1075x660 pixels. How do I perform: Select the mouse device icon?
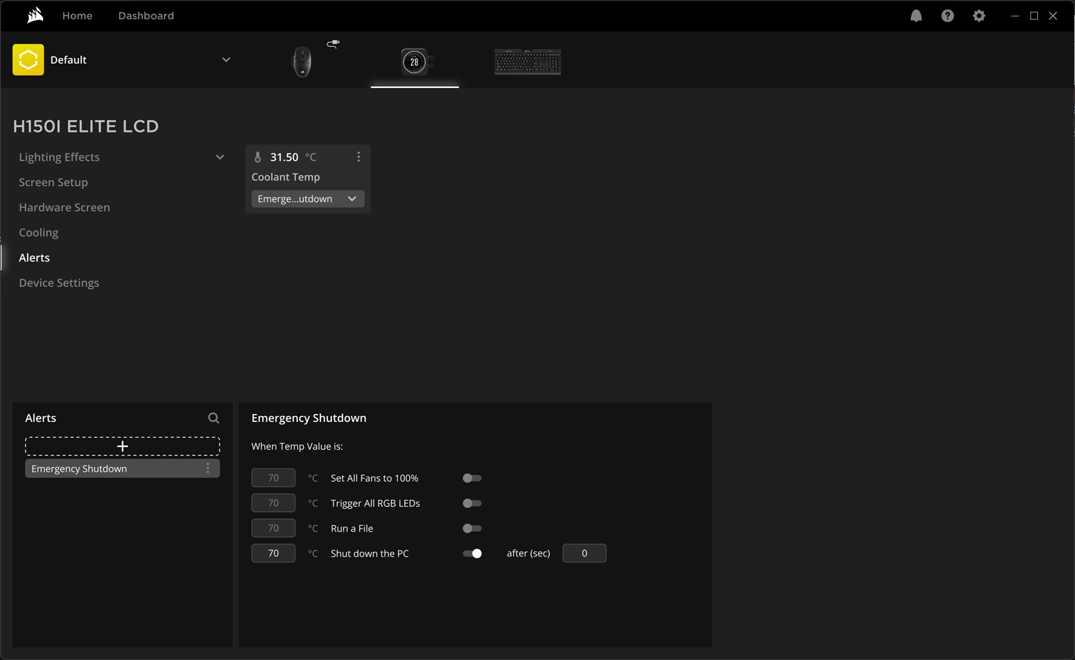(x=302, y=62)
